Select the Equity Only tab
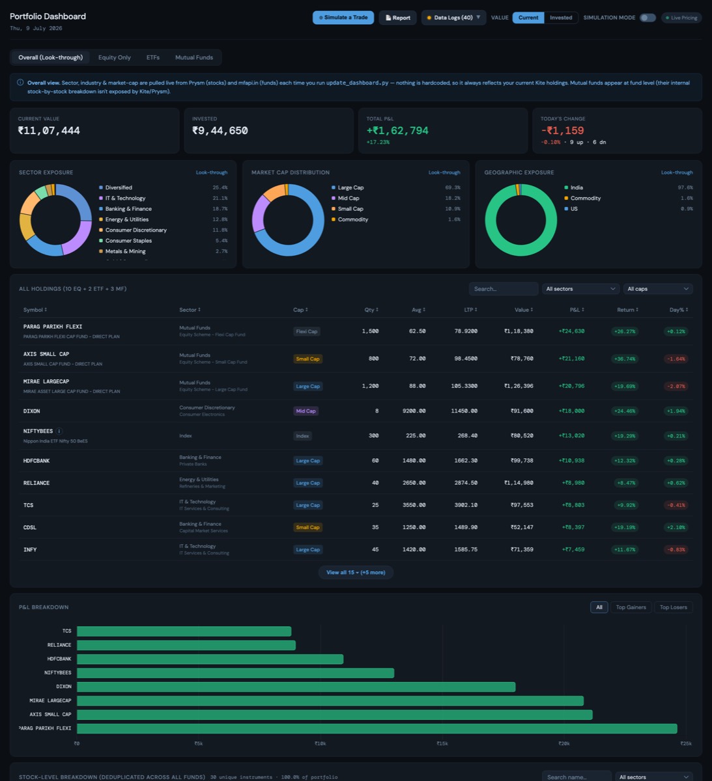Image resolution: width=712 pixels, height=781 pixels. tap(115, 57)
